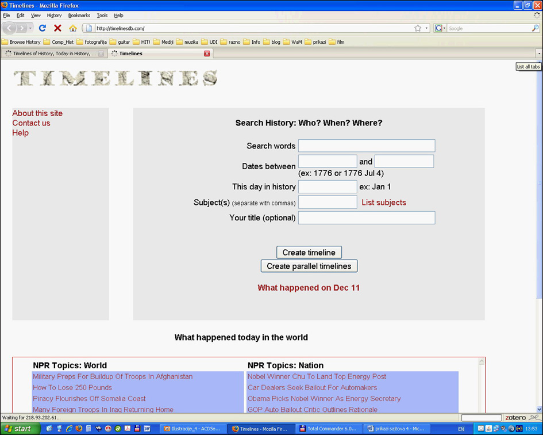
Task: Open the URL history dropdown arrow
Action: click(x=426, y=28)
